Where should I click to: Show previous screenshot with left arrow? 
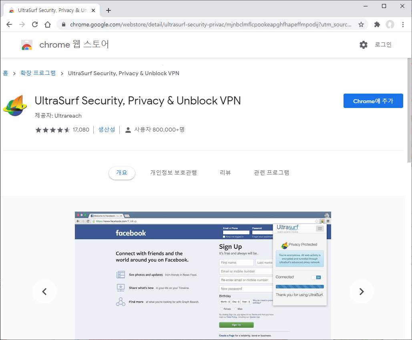coord(44,292)
